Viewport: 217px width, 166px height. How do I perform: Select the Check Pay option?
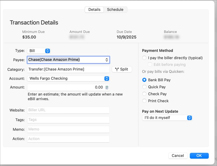tap(144, 94)
